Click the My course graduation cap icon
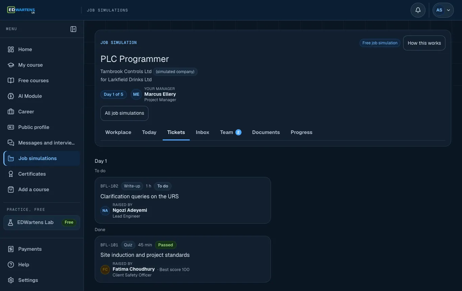This screenshot has height=291, width=462. pos(11,65)
